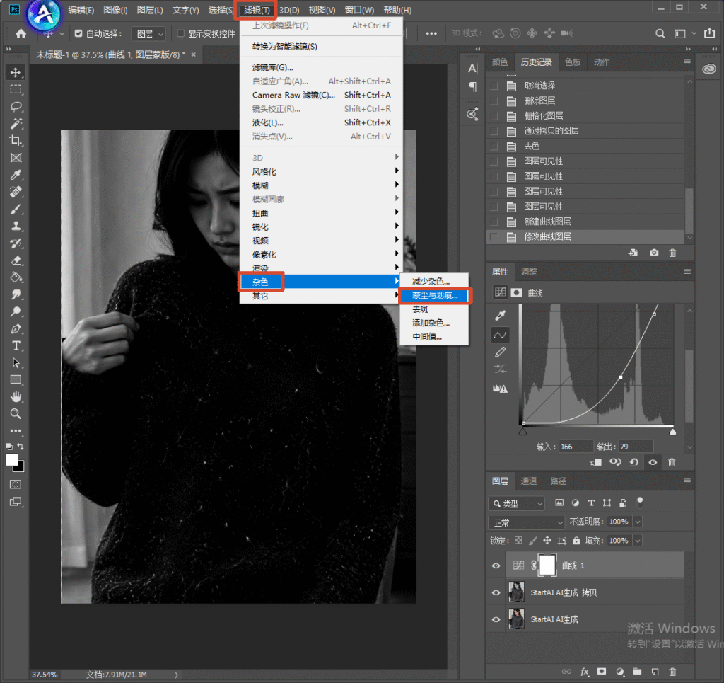Hide the bottom StartAI AI生成 layer
Screen dimensions: 724x683
[x=496, y=619]
